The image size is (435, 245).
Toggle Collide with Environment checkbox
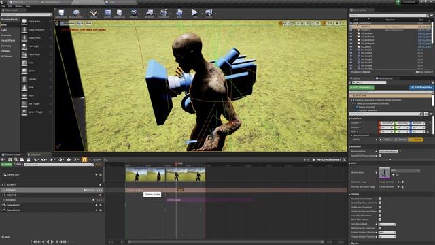(x=380, y=207)
